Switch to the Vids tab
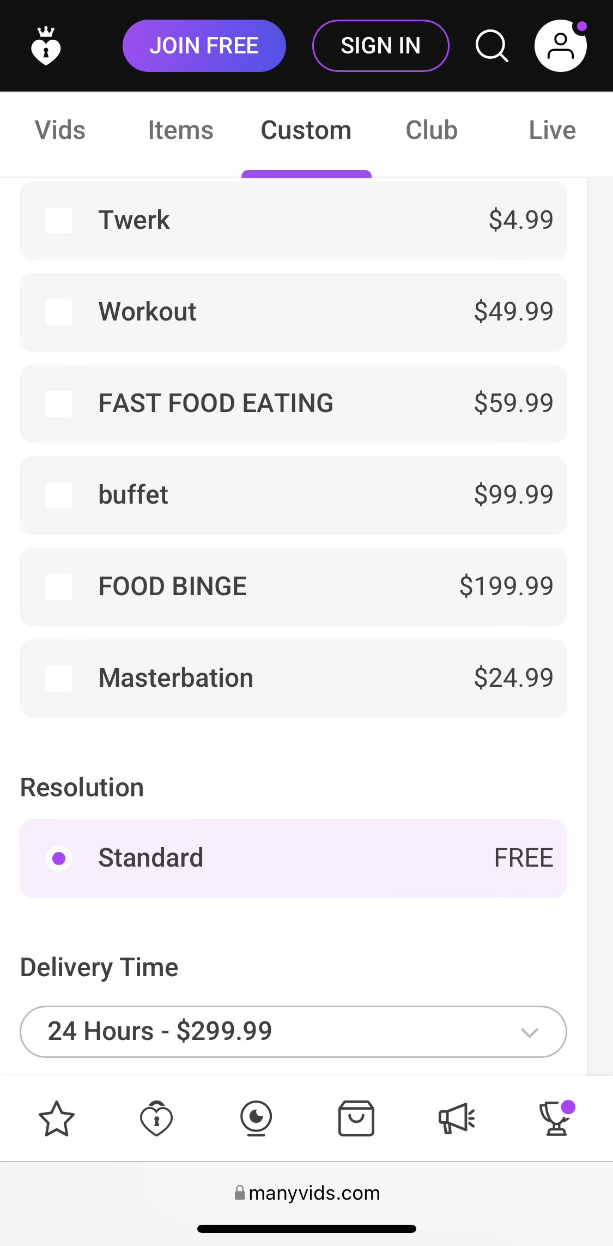This screenshot has height=1246, width=613. tap(60, 131)
